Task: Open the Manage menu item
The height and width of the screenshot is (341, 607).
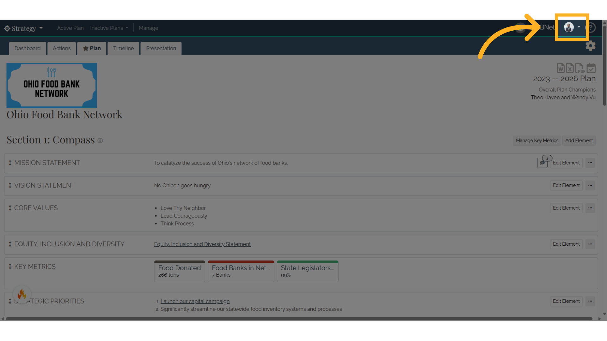Action: click(x=148, y=28)
